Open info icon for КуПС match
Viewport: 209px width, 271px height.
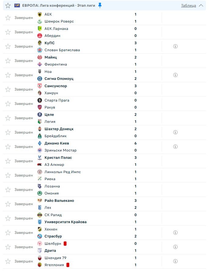click(x=175, y=46)
